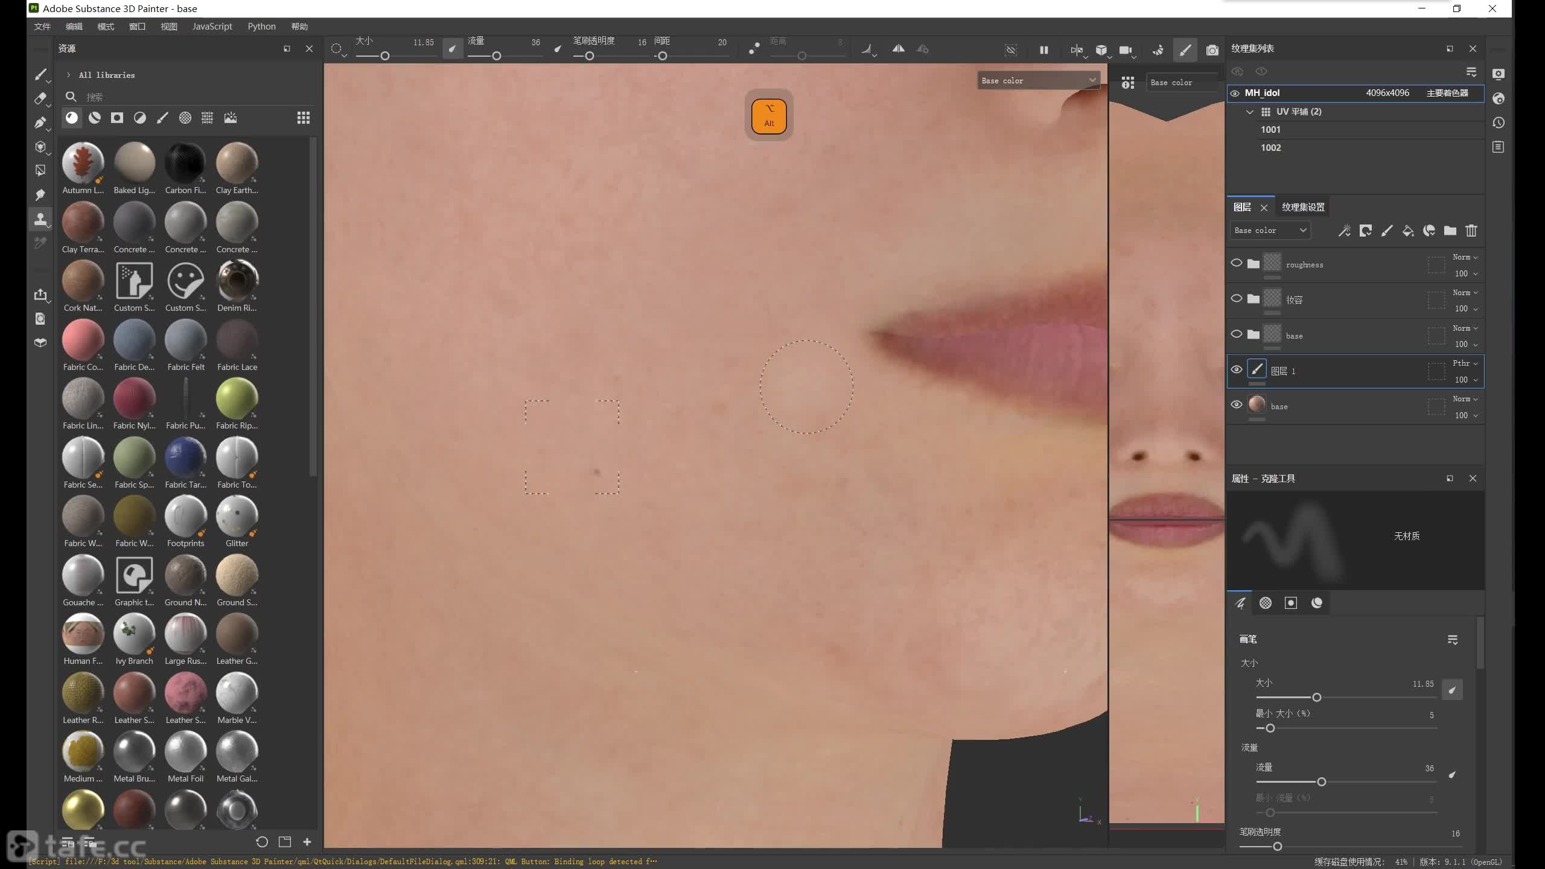Add folder in Layers panel
Image resolution: width=1545 pixels, height=869 pixels.
pos(1450,231)
